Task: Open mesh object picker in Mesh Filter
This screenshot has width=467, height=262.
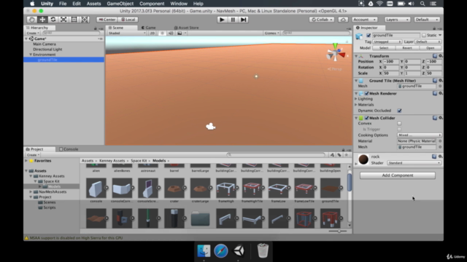Action: [440, 86]
